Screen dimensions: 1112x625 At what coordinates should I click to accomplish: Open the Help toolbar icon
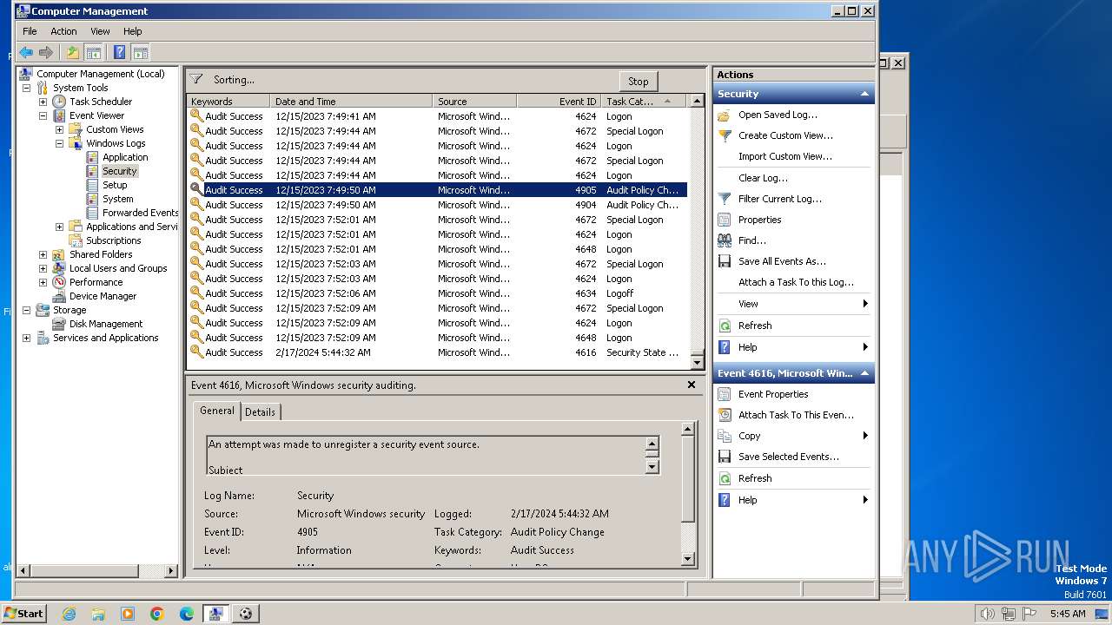pos(120,52)
